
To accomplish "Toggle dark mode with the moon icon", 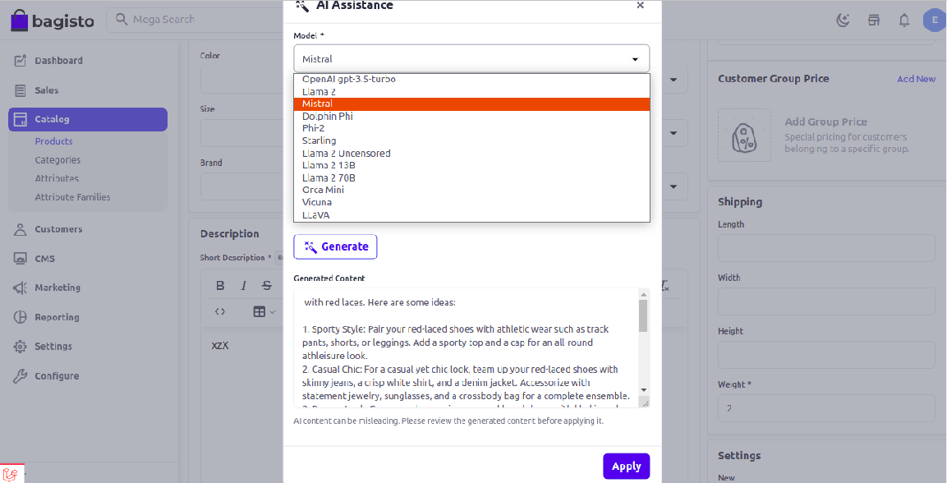I will tap(843, 20).
